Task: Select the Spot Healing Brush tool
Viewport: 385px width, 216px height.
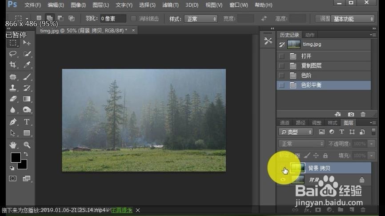Action: click(13, 77)
